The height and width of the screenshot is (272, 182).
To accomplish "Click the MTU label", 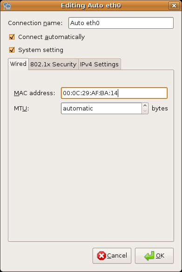I will click(x=21, y=109).
